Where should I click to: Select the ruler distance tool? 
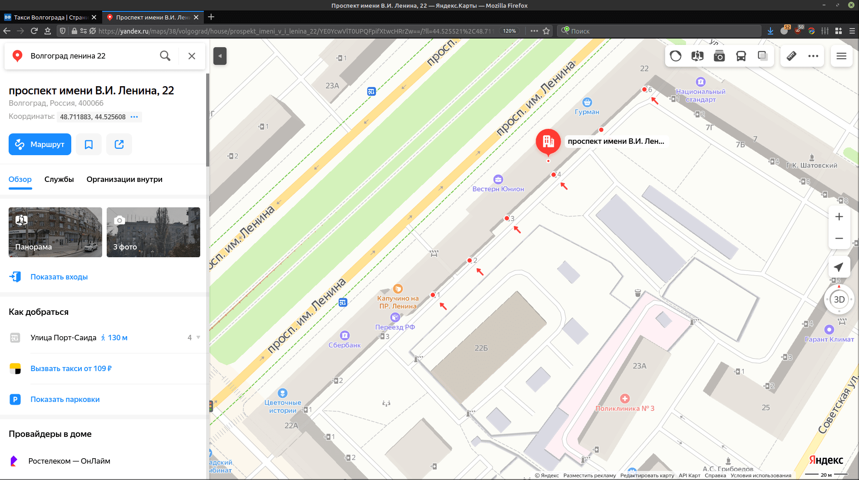pyautogui.click(x=791, y=56)
